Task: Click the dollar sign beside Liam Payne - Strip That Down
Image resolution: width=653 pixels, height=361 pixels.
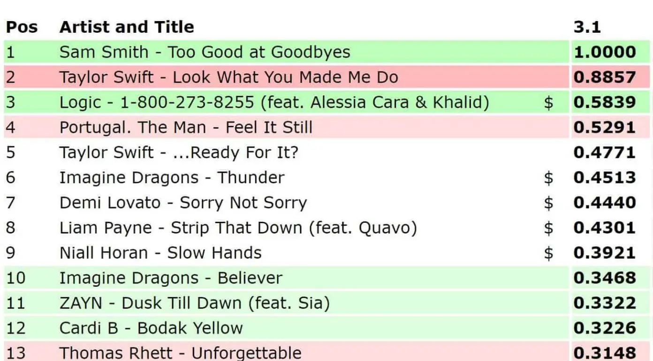Action: tap(548, 228)
